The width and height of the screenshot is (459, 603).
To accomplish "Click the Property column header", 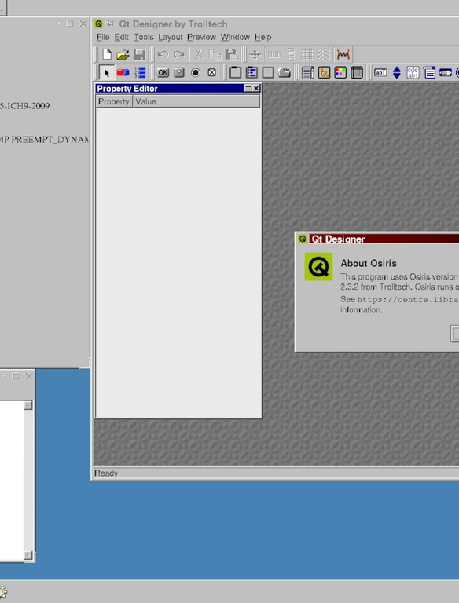I will 114,101.
